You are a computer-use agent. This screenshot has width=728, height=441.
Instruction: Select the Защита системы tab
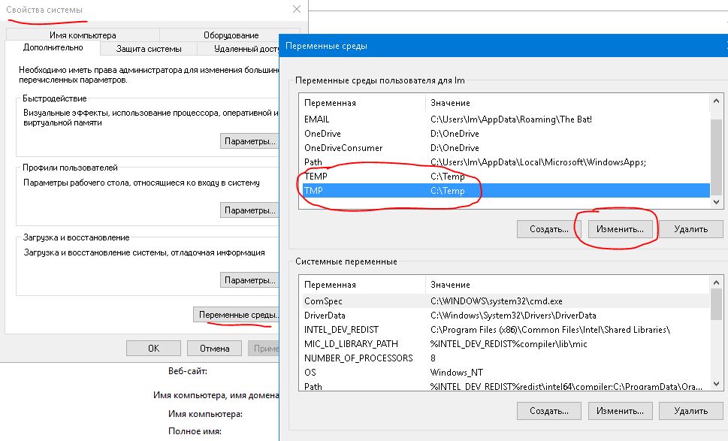tap(149, 48)
